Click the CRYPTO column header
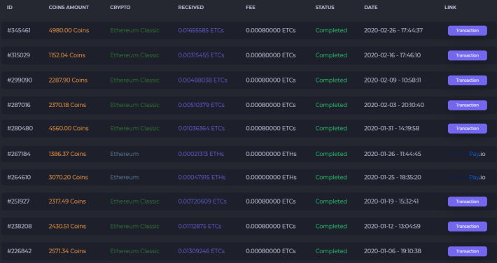Viewport: 497px width, 263px height. [x=120, y=7]
